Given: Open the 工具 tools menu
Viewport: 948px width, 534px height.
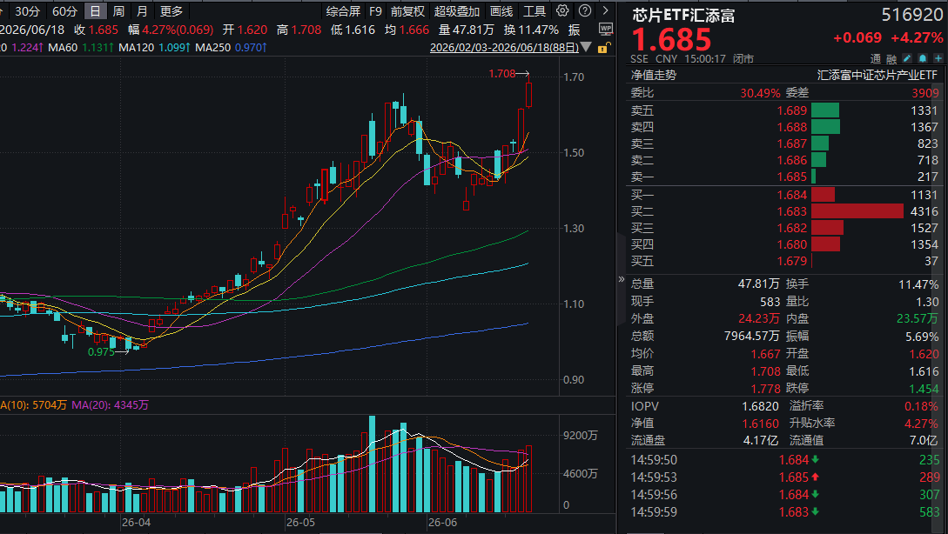Looking at the screenshot, I should click(535, 11).
